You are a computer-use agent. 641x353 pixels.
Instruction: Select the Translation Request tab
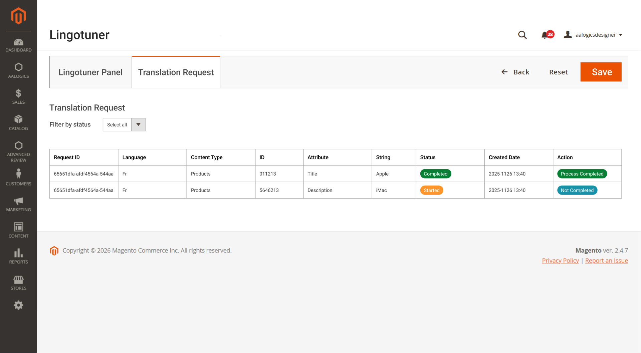(x=176, y=72)
